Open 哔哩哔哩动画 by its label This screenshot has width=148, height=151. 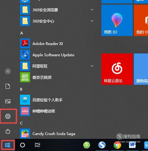pos(44,111)
